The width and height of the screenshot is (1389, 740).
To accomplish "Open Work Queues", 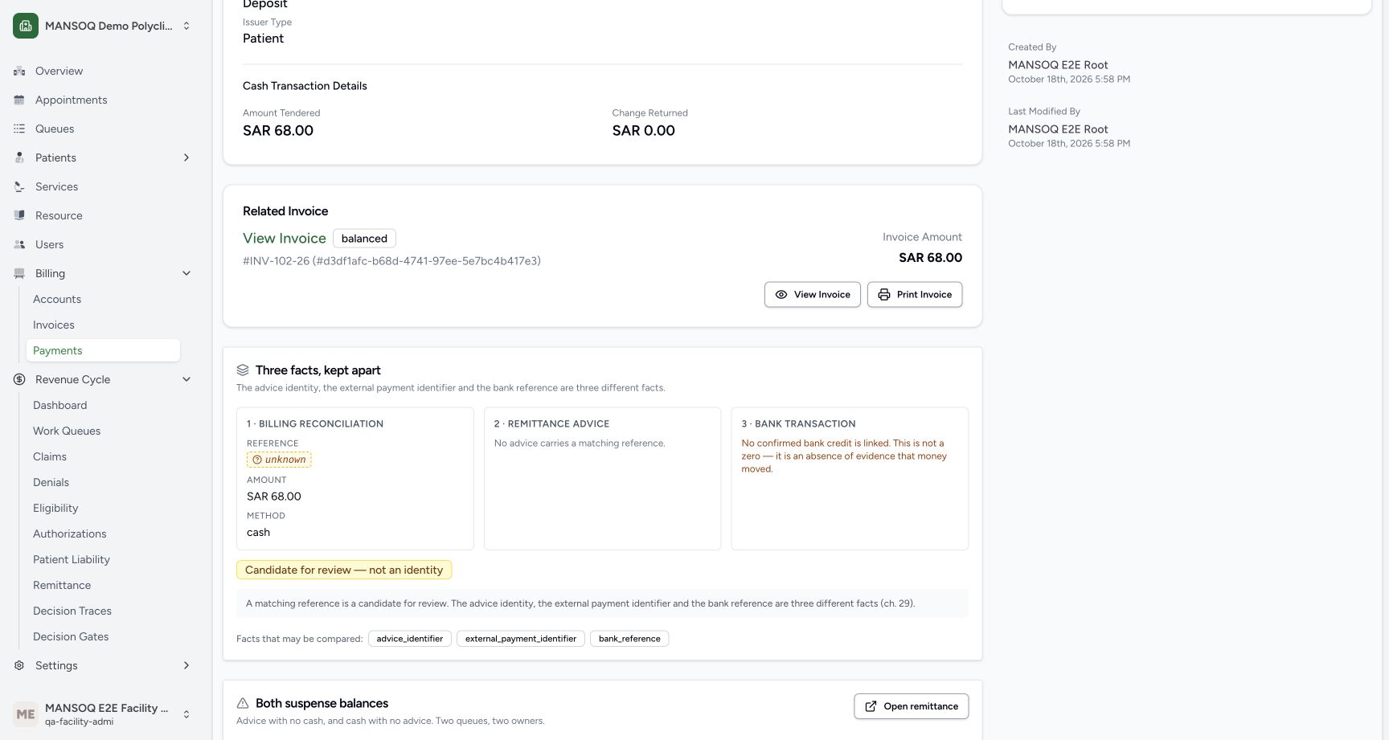I will point(67,431).
